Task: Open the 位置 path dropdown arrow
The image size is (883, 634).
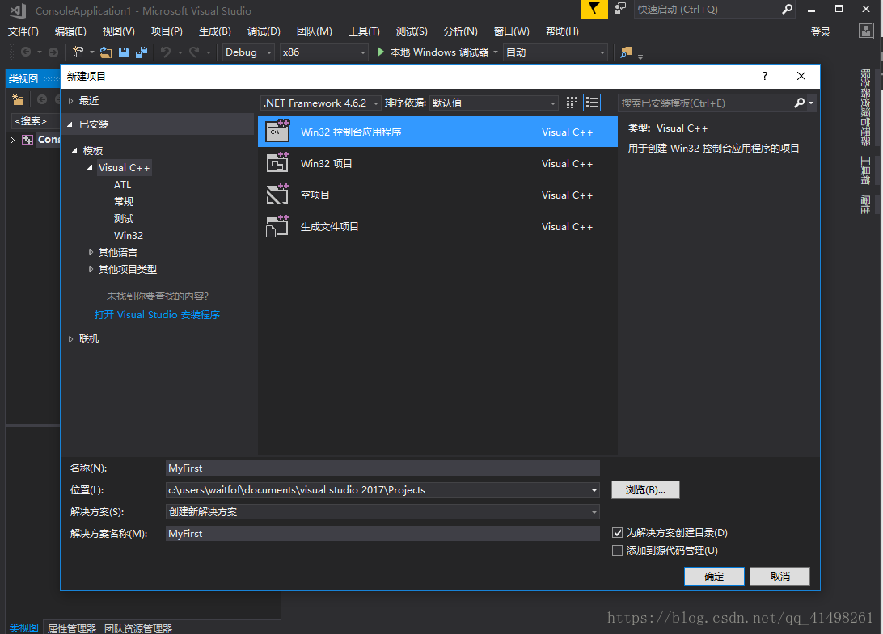Action: 594,490
